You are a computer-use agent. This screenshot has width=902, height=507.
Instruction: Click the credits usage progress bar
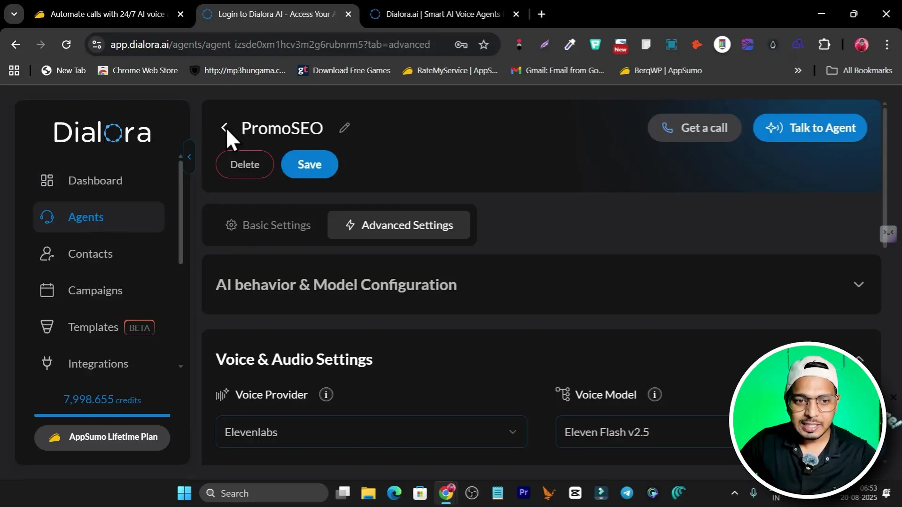point(102,415)
